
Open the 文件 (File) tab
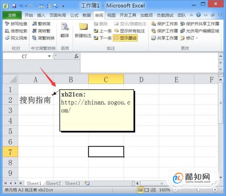point(12,15)
